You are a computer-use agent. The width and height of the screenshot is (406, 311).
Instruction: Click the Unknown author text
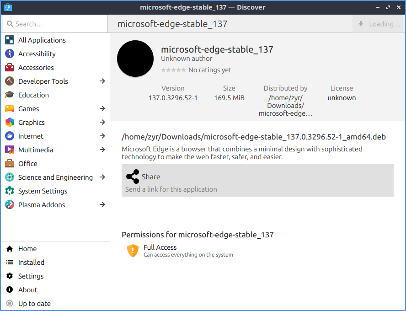pos(187,59)
